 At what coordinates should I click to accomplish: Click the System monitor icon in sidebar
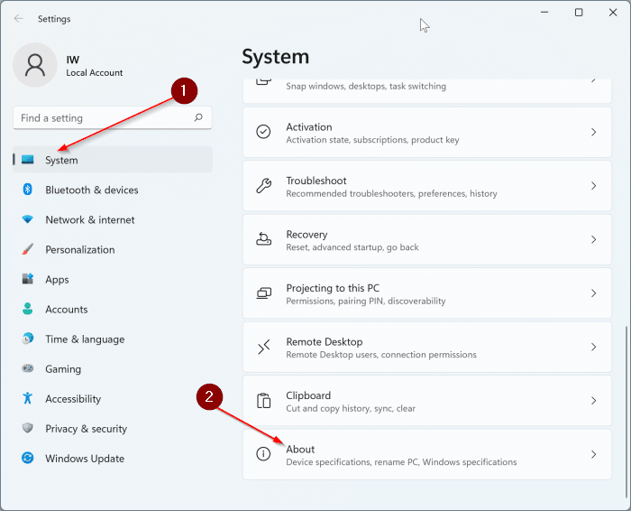(x=27, y=160)
